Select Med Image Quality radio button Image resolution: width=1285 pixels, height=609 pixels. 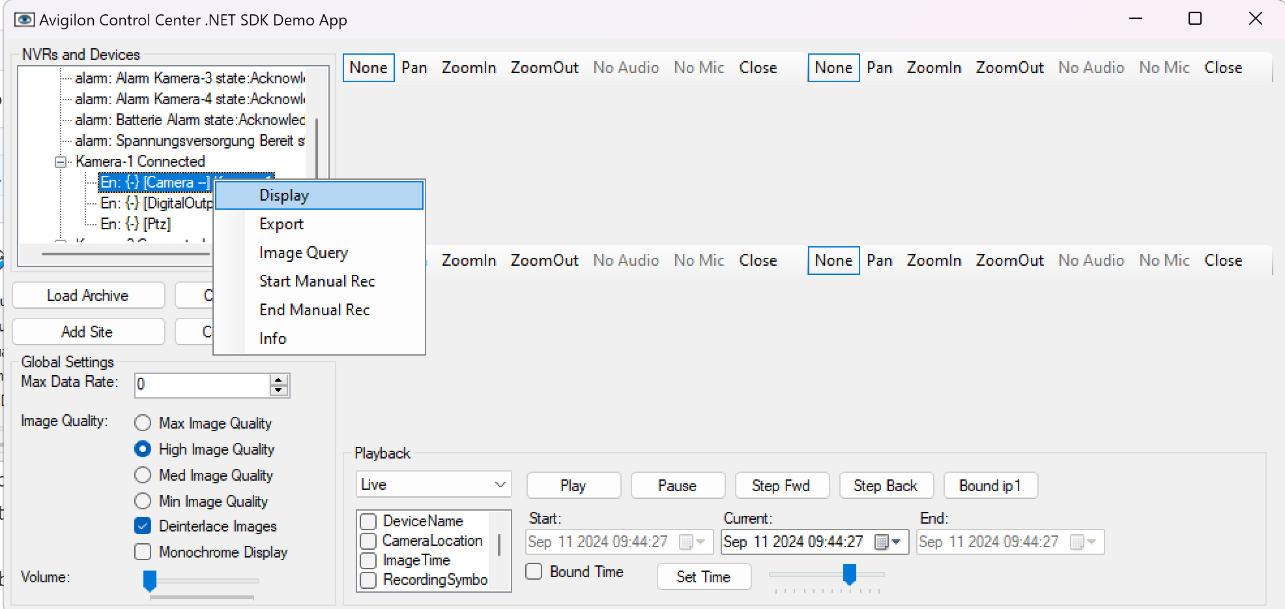coord(143,475)
